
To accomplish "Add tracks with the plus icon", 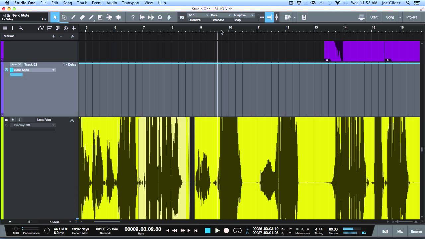I will (x=73, y=28).
